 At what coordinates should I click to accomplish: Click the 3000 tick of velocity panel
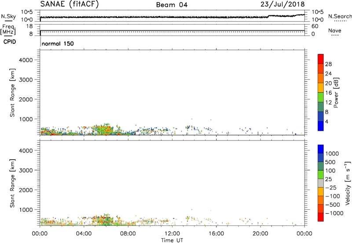coord(26,170)
